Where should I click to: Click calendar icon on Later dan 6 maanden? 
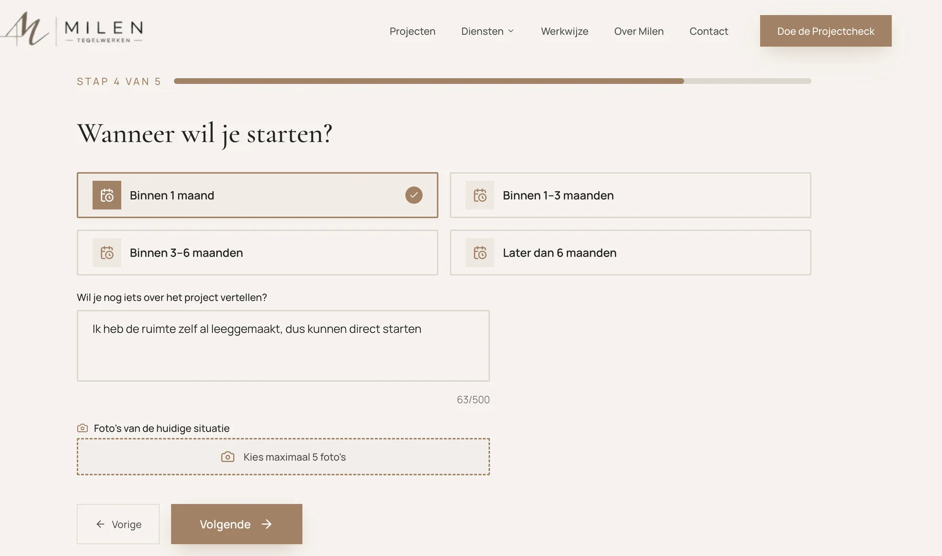480,253
